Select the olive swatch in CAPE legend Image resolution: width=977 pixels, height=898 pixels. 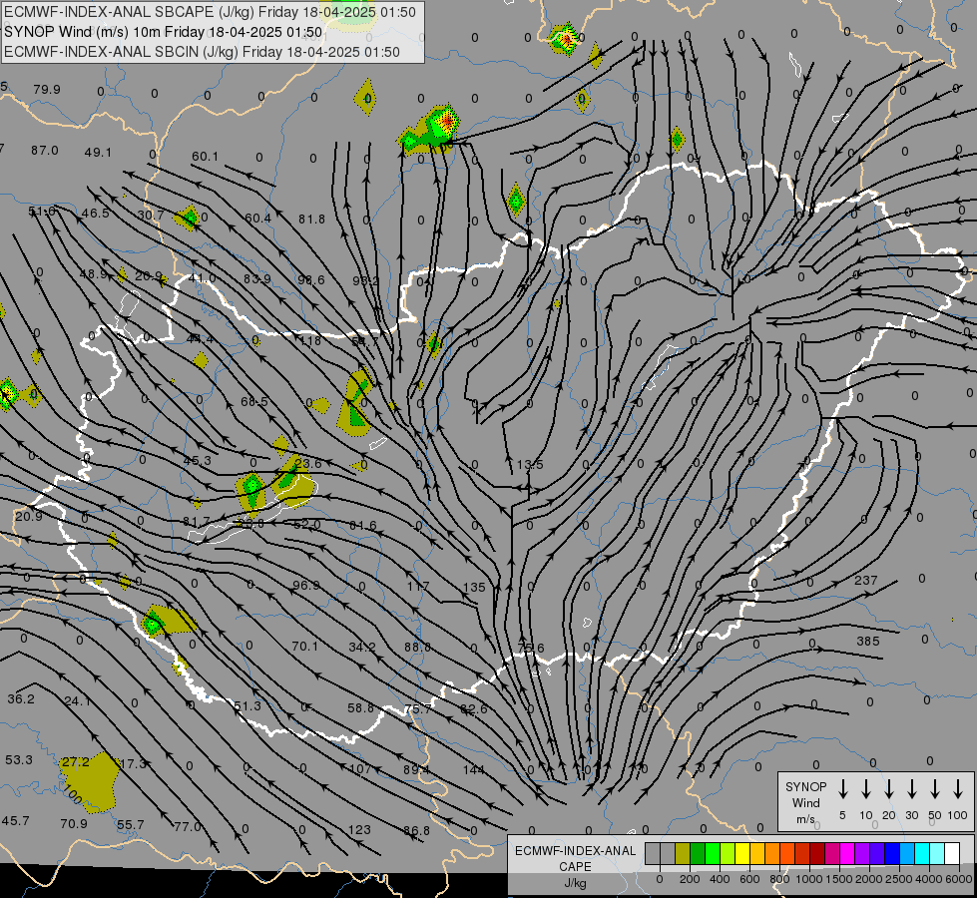coord(683,854)
